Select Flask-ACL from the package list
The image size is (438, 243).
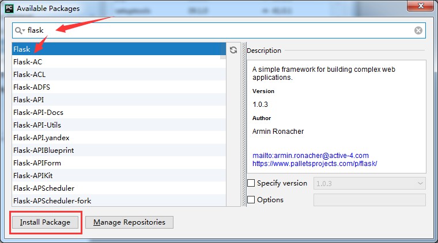click(29, 74)
